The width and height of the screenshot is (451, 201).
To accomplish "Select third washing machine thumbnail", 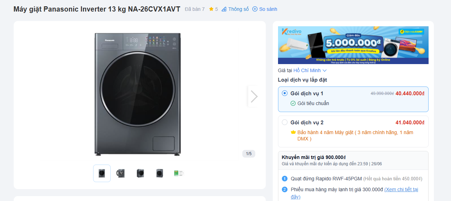I will click(x=140, y=173).
